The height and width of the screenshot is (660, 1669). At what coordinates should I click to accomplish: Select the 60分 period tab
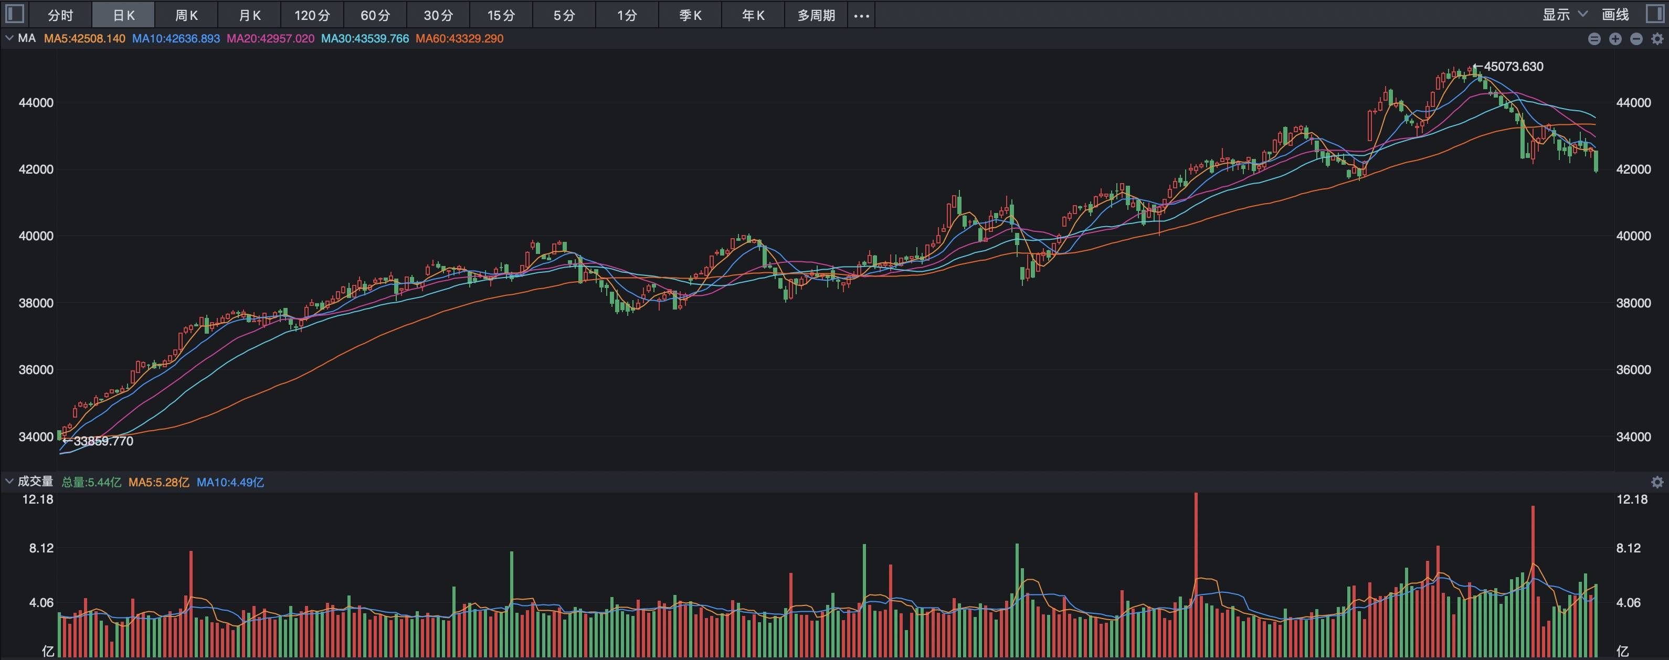(375, 15)
